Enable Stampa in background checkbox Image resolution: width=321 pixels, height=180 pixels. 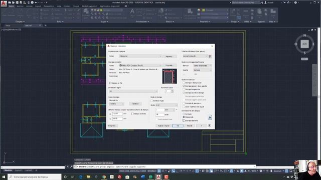point(184,82)
